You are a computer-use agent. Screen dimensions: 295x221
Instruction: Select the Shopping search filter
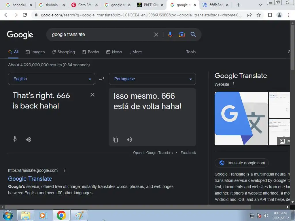click(x=63, y=52)
